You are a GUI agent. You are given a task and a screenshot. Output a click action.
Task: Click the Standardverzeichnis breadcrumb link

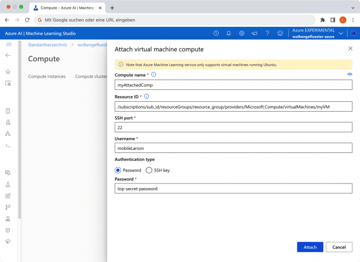[x=48, y=45]
